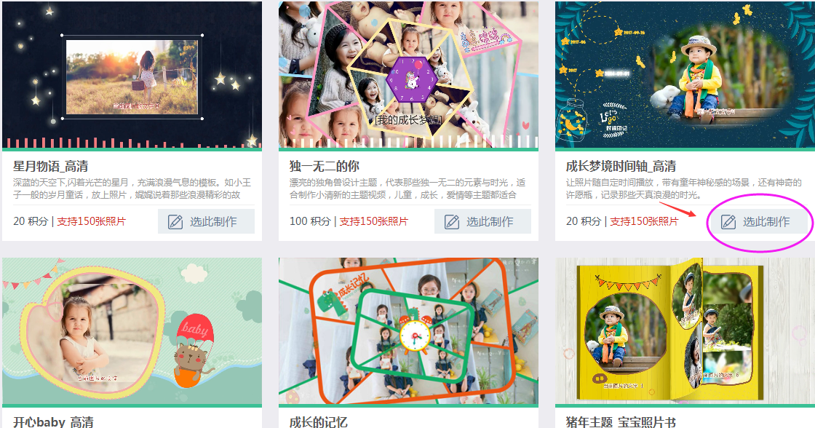Image resolution: width=815 pixels, height=428 pixels.
Task: Open the 成长梦境时间轴_高清 template title
Action: [x=621, y=167]
